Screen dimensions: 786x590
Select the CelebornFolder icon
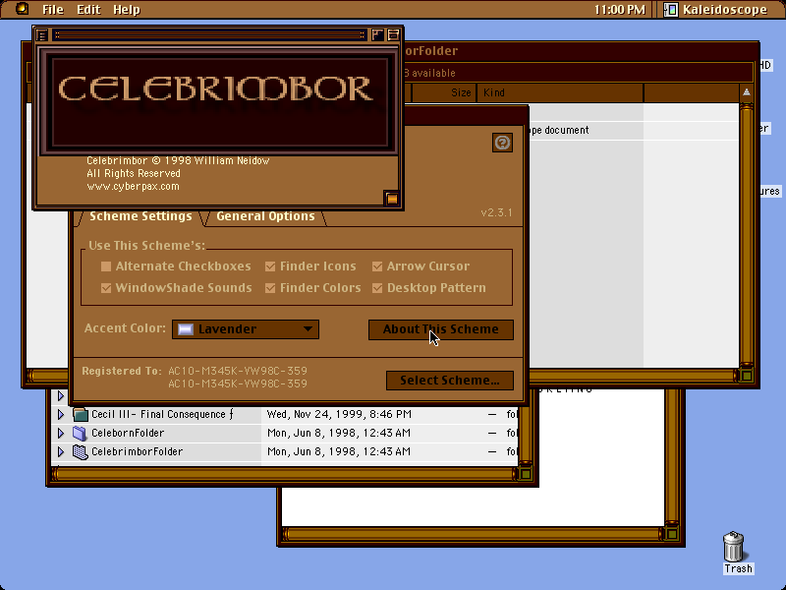(81, 433)
